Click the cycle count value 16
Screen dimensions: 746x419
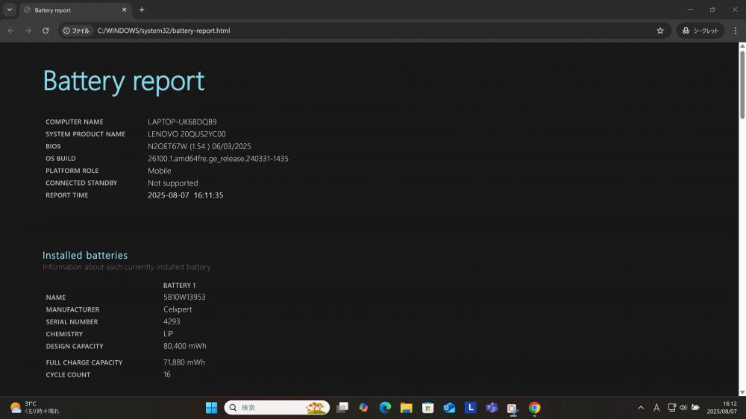[167, 374]
